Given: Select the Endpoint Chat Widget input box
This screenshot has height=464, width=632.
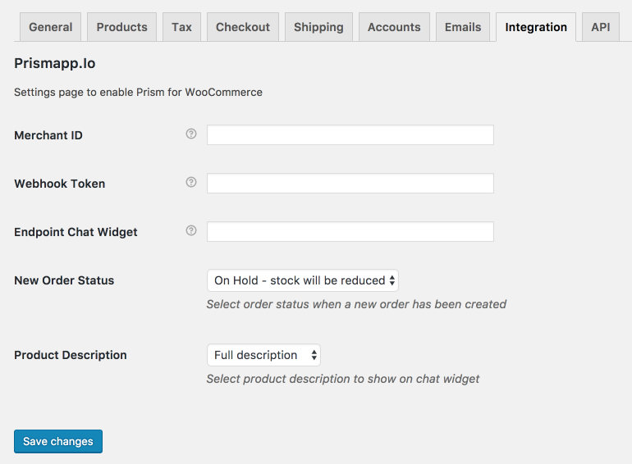Looking at the screenshot, I should click(350, 231).
